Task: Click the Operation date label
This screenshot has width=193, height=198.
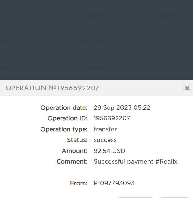Action: [x=64, y=108]
